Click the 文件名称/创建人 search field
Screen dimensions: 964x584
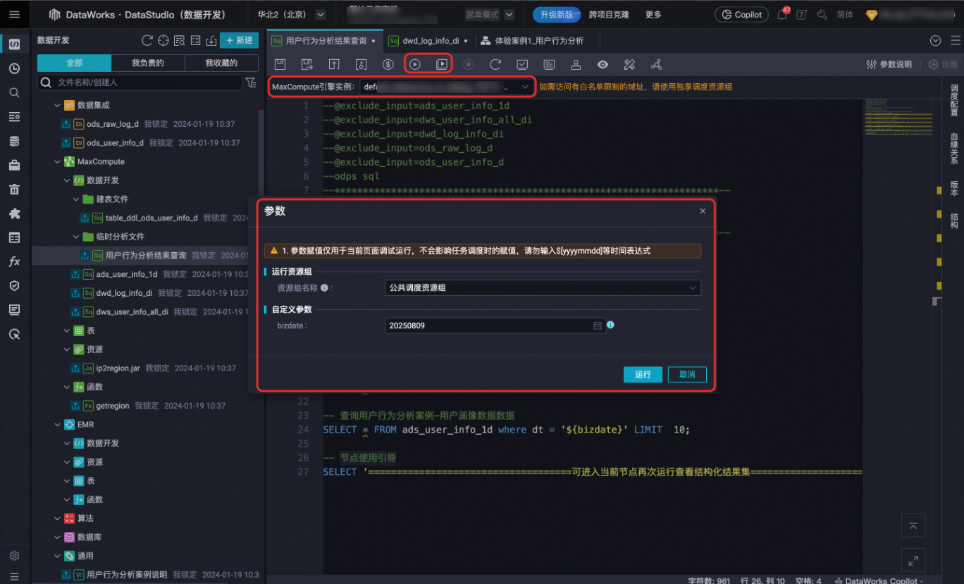(140, 82)
